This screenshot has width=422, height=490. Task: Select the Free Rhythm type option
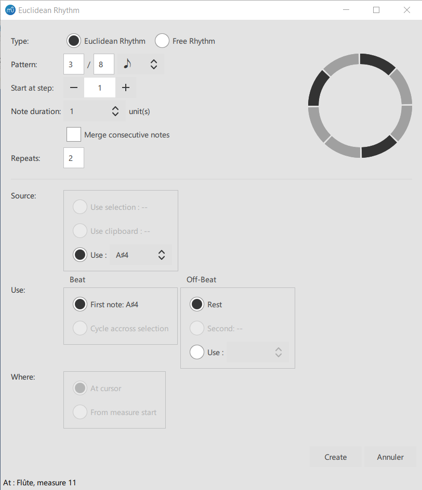(162, 41)
